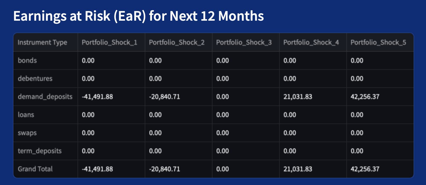426x185 pixels.
Task: Select the Portfolio_Shock_3 column header
Action: coord(244,42)
